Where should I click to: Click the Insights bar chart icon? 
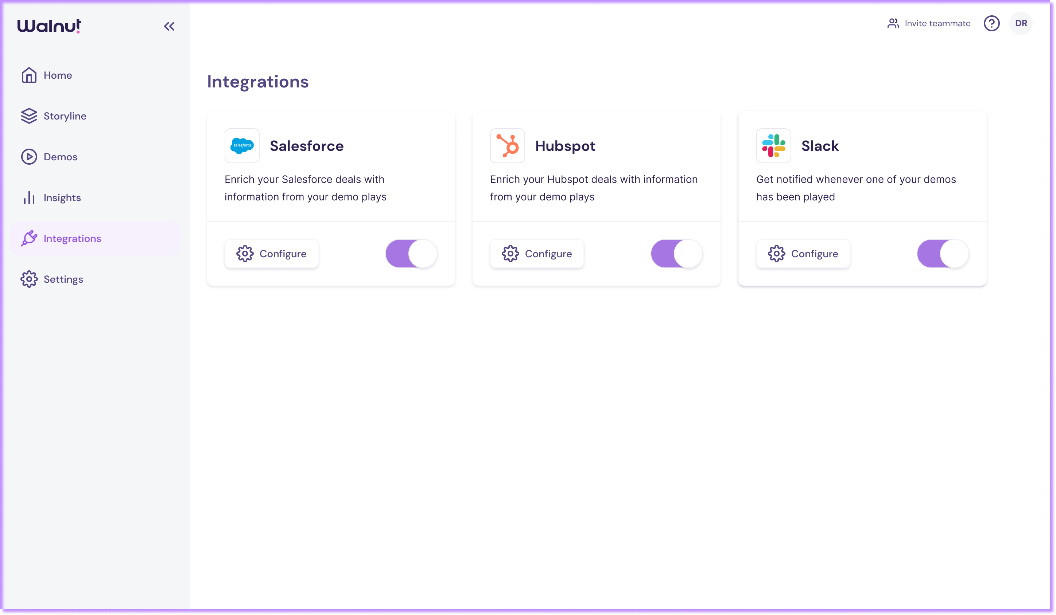click(29, 197)
